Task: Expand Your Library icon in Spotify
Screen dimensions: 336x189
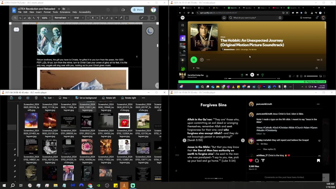Action: click(182, 25)
